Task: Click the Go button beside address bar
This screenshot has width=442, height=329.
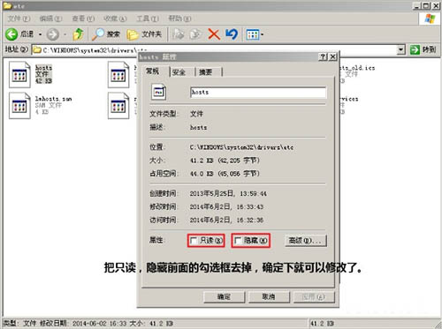Action: coord(423,49)
